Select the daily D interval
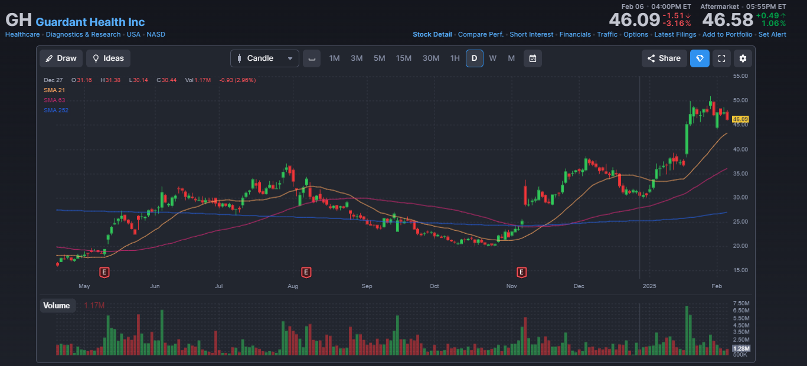This screenshot has height=366, width=807. click(x=474, y=58)
